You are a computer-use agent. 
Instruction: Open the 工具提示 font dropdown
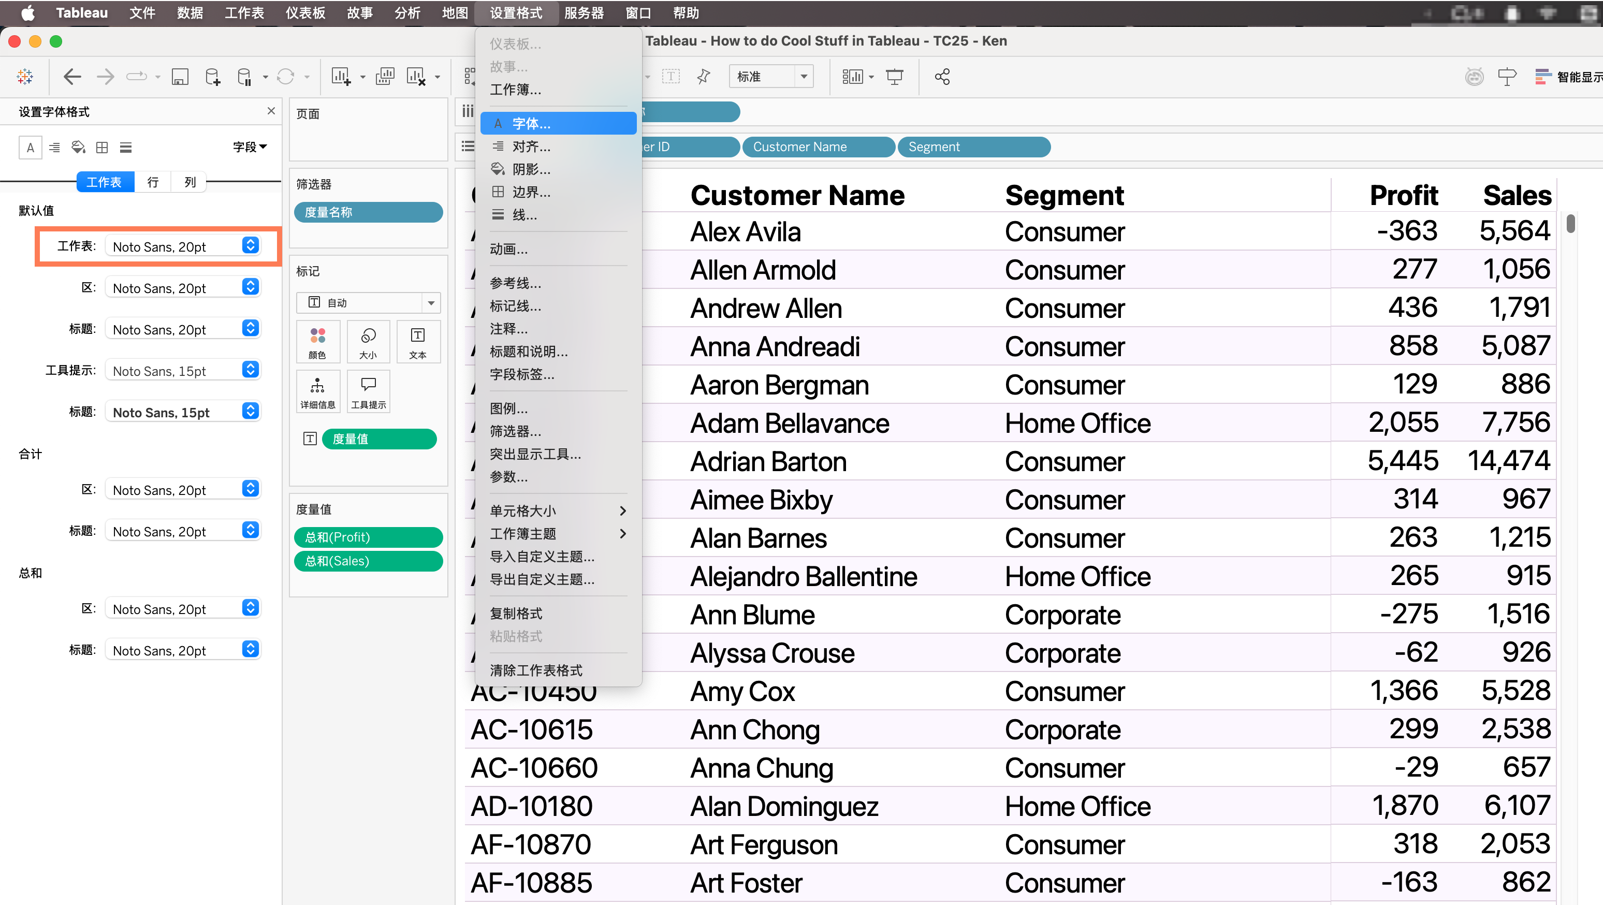pos(250,370)
